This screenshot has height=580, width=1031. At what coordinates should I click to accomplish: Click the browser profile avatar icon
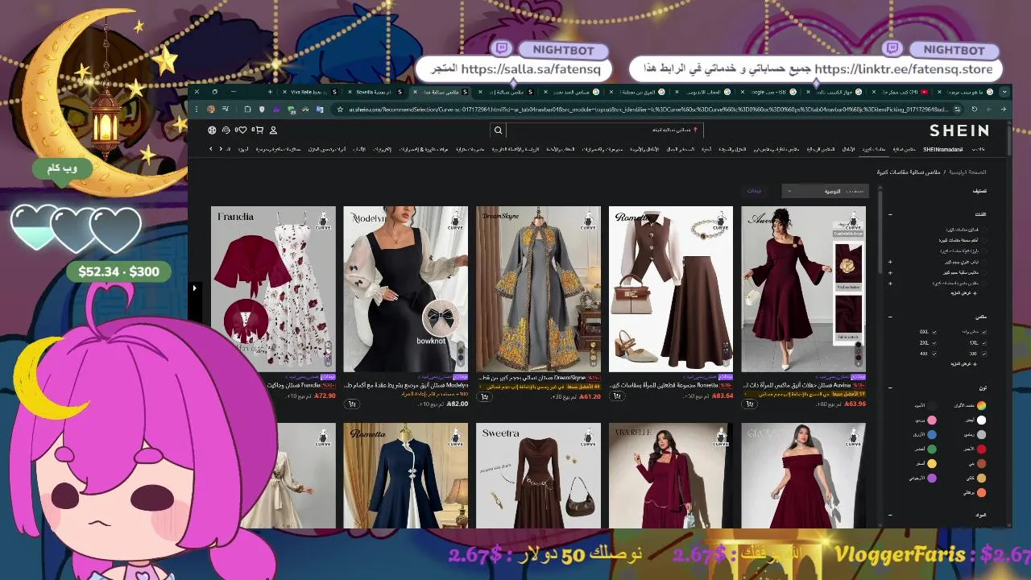pyautogui.click(x=211, y=109)
